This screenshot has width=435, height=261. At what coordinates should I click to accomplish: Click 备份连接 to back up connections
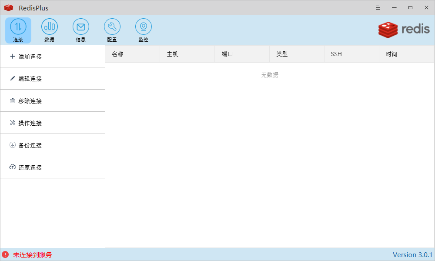(26, 145)
